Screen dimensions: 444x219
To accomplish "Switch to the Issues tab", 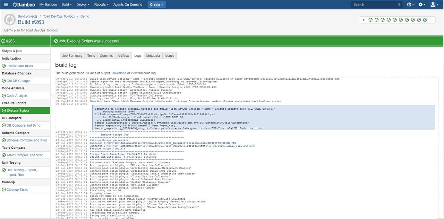I will click(x=170, y=55).
